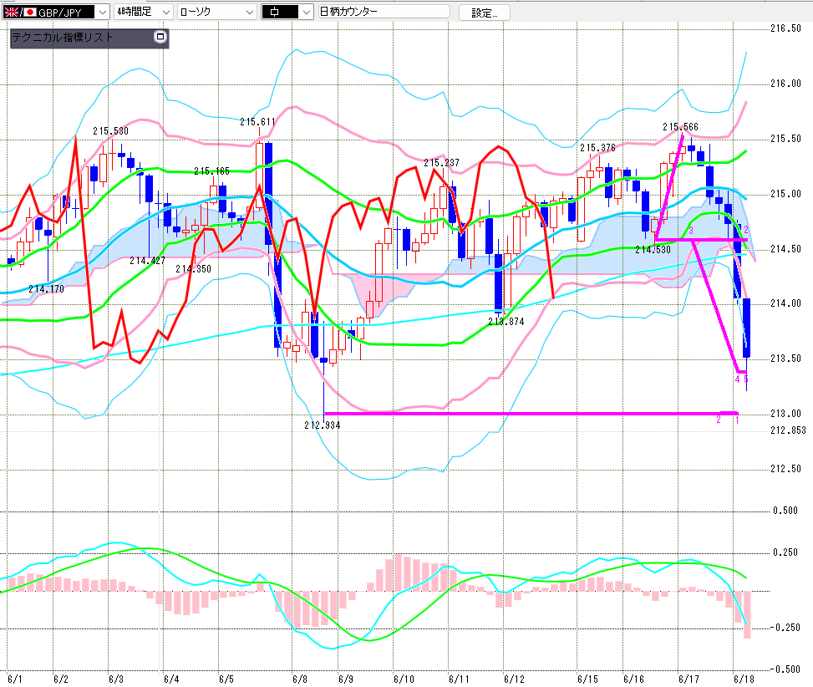Click the 214.350 price label

point(193,268)
